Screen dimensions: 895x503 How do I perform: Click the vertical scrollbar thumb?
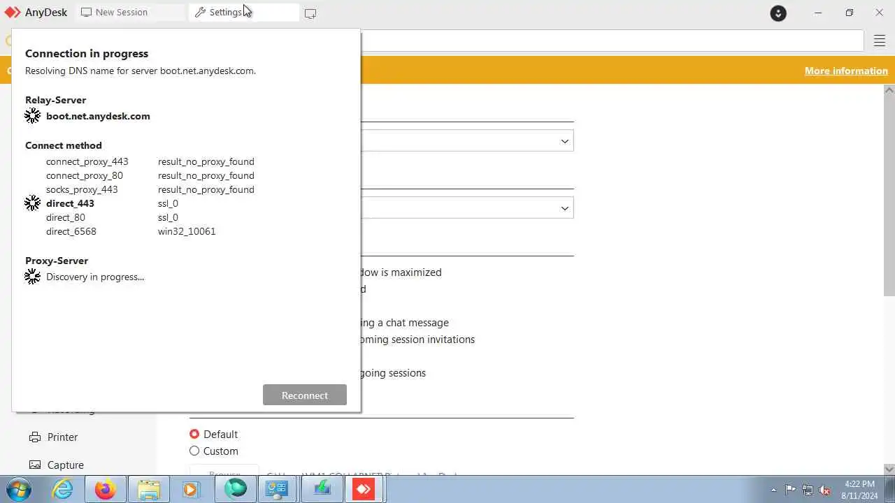click(889, 196)
